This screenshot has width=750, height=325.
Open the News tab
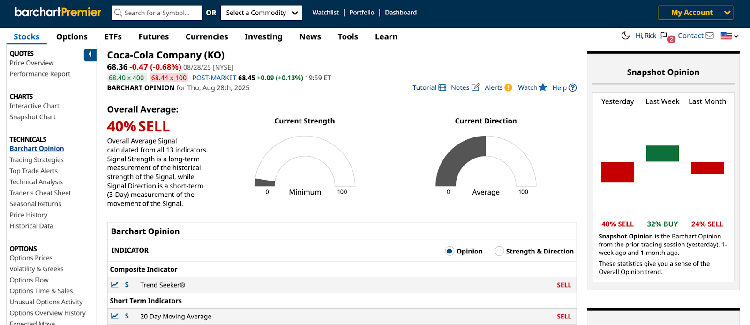tap(310, 36)
